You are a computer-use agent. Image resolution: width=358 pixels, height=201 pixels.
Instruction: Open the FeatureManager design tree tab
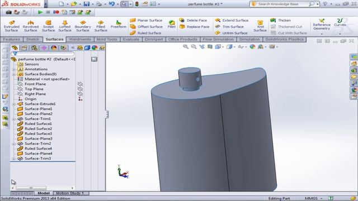pyautogui.click(x=15, y=47)
